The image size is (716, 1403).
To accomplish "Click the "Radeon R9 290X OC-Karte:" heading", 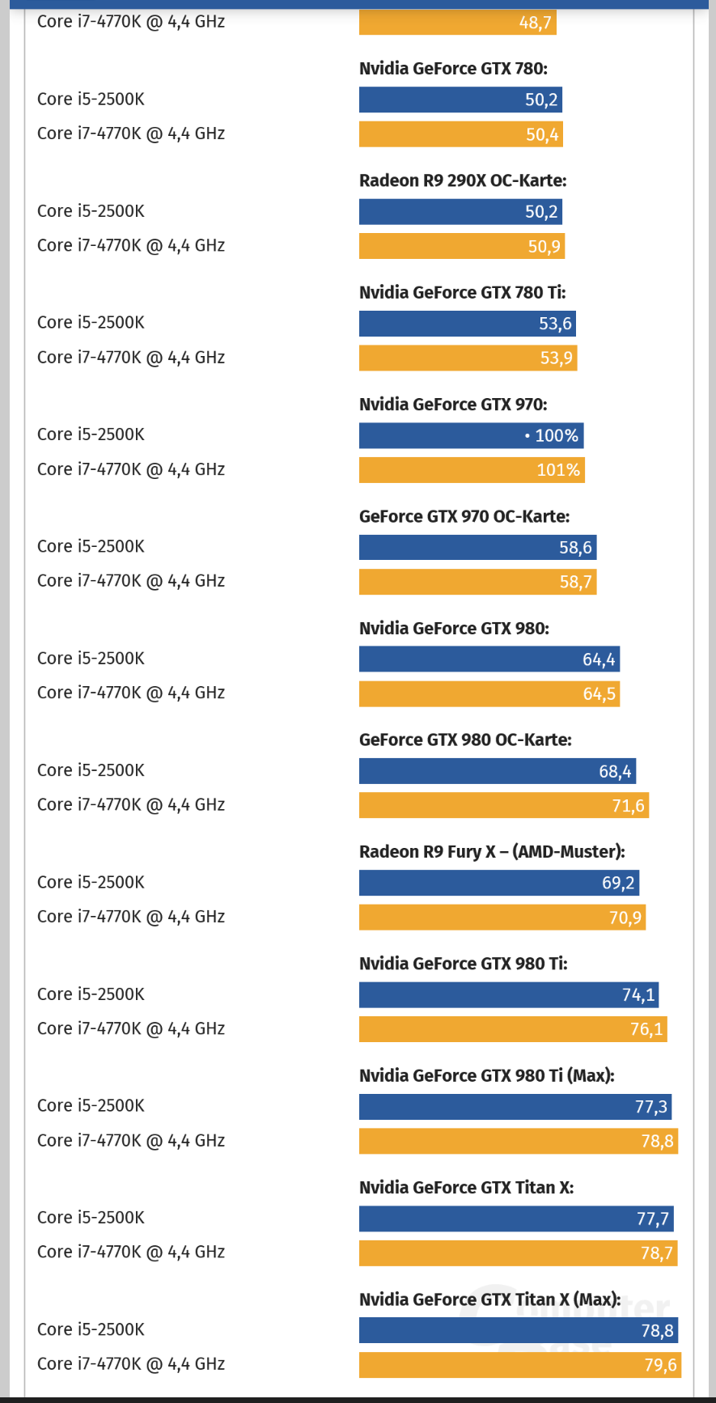I will coord(463,180).
